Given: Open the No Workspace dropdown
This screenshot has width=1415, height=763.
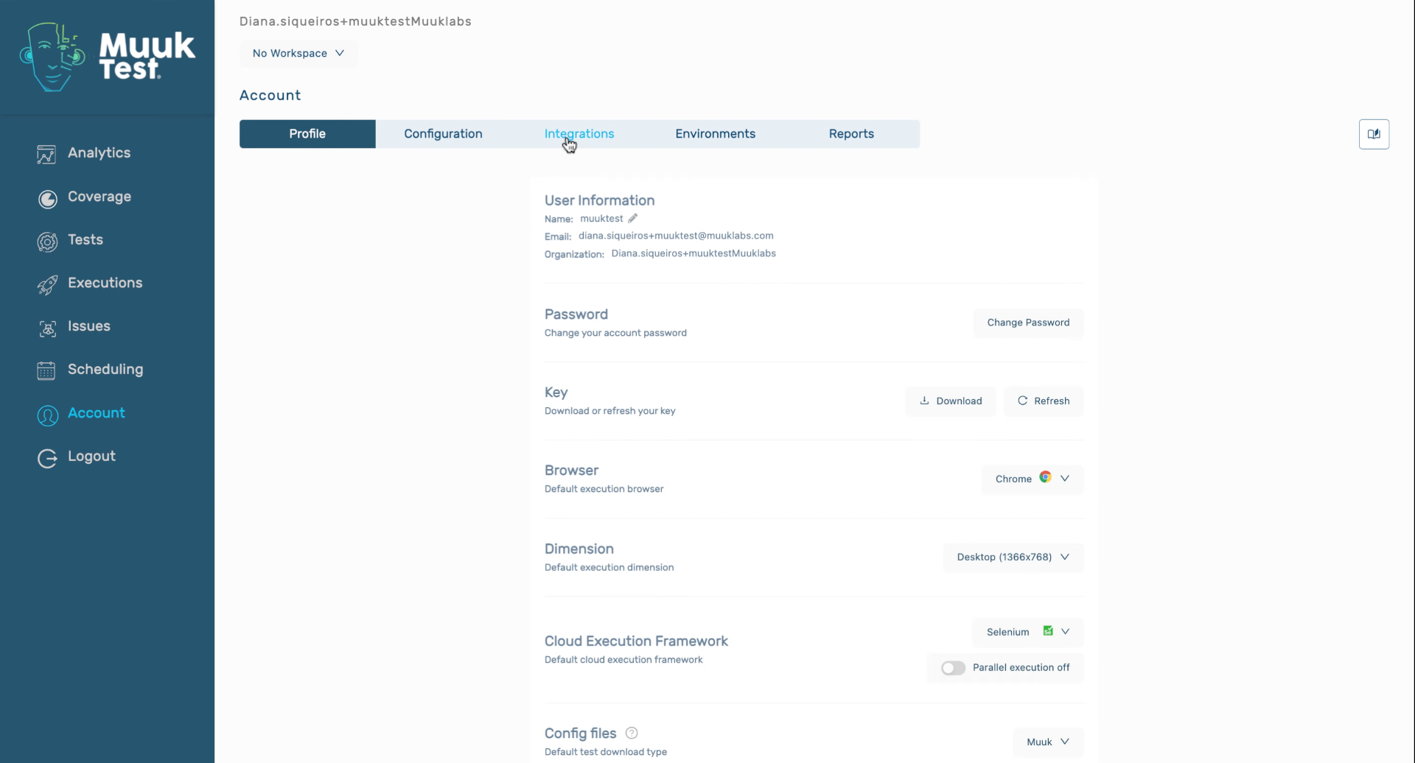Looking at the screenshot, I should [298, 52].
